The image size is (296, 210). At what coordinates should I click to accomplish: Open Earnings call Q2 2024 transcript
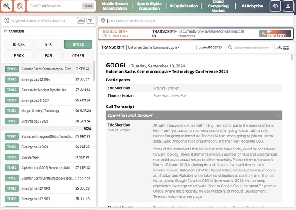(47, 80)
